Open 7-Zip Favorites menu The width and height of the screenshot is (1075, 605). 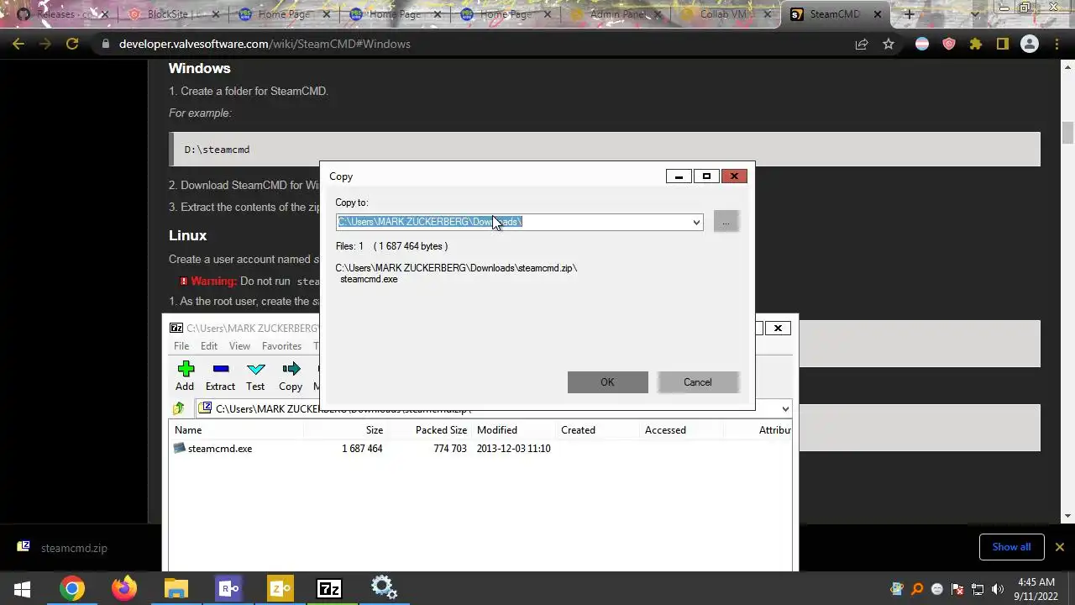coord(281,346)
